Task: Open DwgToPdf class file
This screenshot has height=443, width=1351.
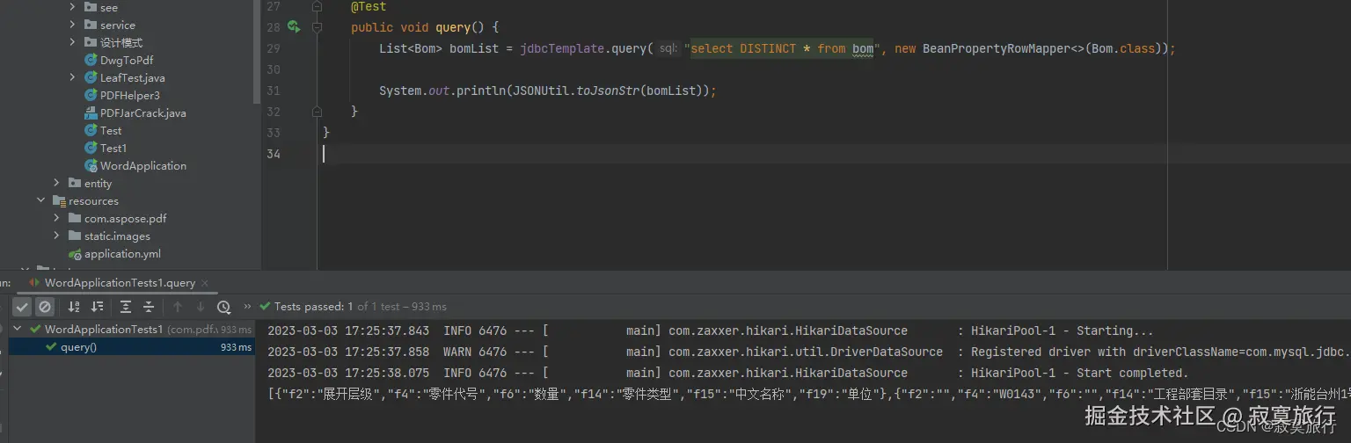Action: coord(127,60)
